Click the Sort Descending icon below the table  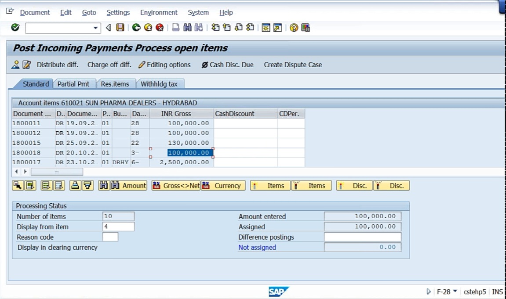[x=88, y=186]
